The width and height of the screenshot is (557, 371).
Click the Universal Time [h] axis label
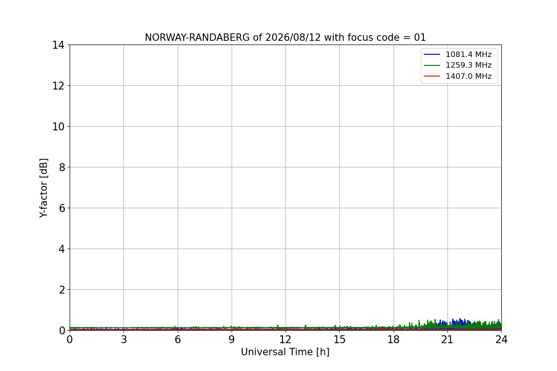tap(285, 352)
